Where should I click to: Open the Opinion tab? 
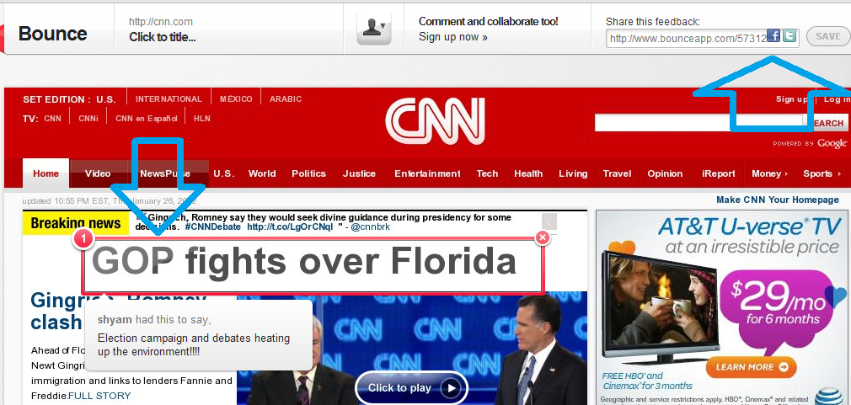[x=665, y=173]
